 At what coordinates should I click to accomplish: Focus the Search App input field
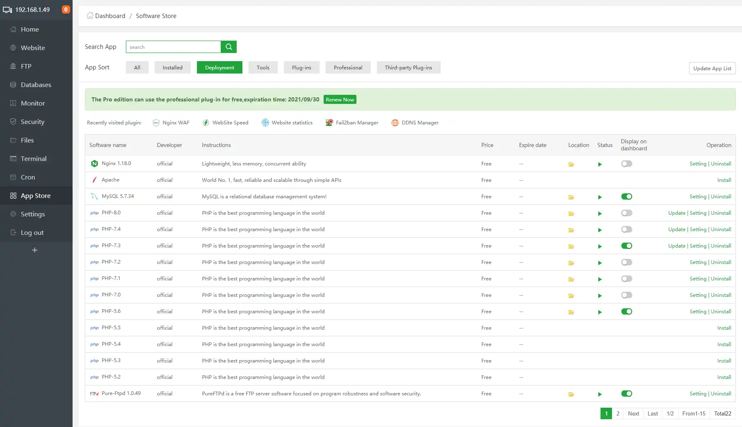pos(173,47)
